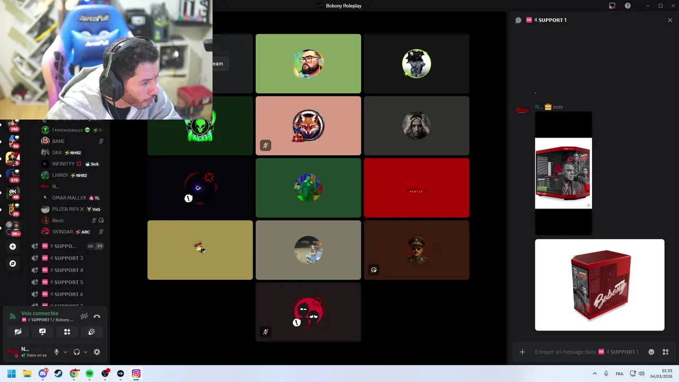
Task: Select the SUPPO... 00/99 voice channel
Action: pyautogui.click(x=68, y=246)
